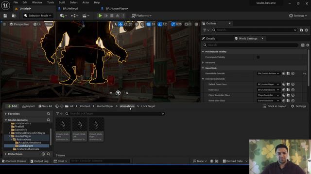
Task: Click the viewport layout maximize grid icon
Action: coord(196,24)
